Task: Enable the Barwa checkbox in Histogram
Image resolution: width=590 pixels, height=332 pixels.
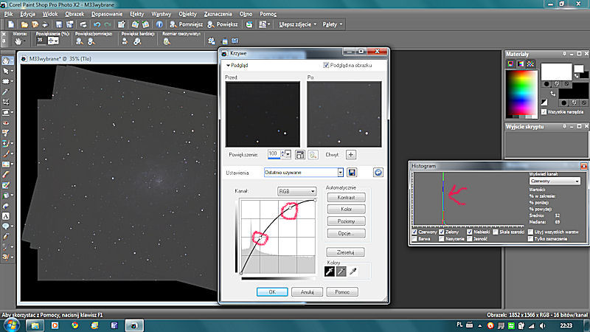Action: [414, 238]
